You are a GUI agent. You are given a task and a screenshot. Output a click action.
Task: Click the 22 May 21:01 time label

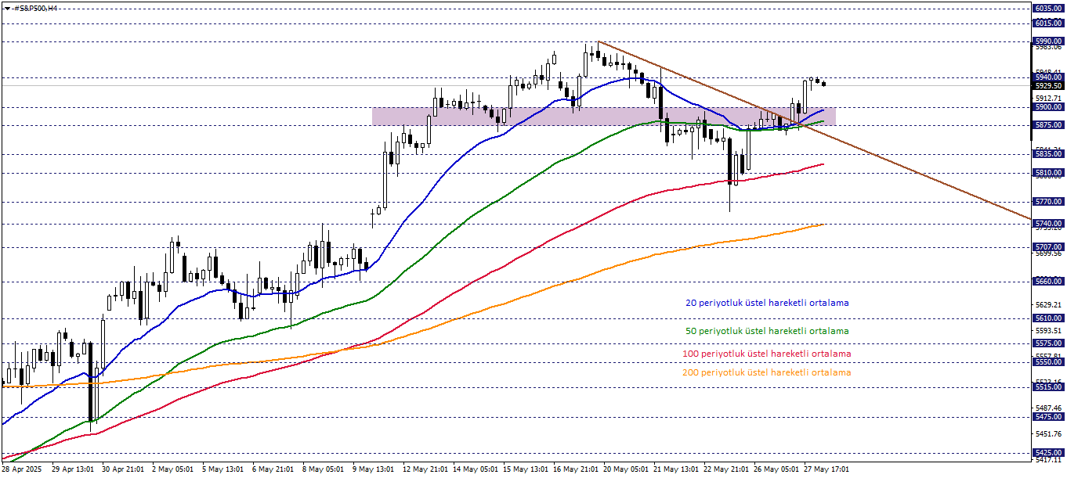click(725, 469)
